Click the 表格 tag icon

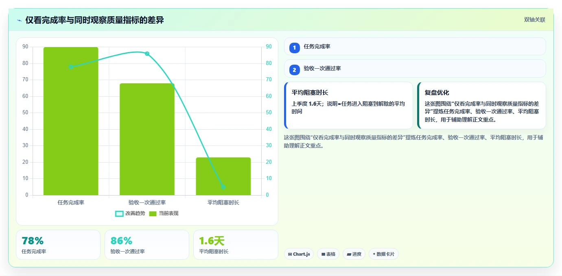click(323, 254)
